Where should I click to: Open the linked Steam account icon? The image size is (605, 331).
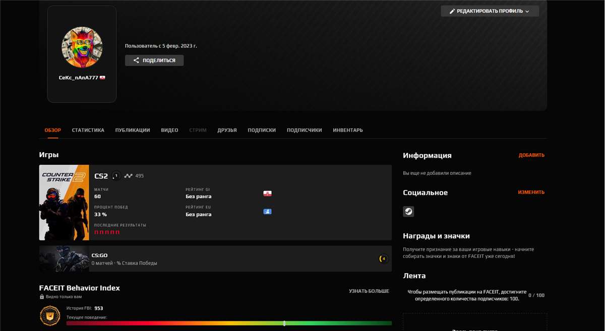point(408,212)
